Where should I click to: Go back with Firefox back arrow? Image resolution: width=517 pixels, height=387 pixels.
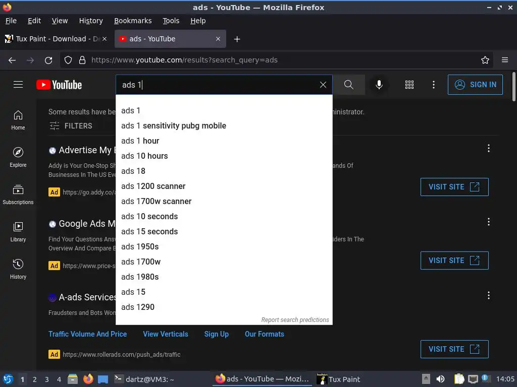[x=12, y=60]
